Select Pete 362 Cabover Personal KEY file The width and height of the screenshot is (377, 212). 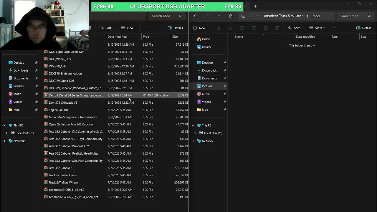[x=116, y=146]
